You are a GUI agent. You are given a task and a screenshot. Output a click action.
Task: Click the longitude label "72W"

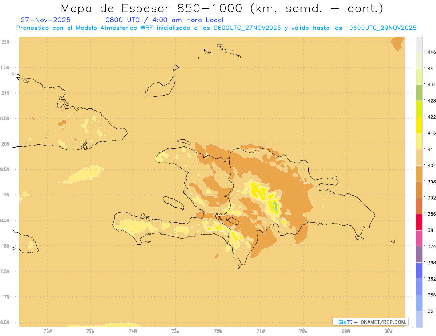coord(218,331)
